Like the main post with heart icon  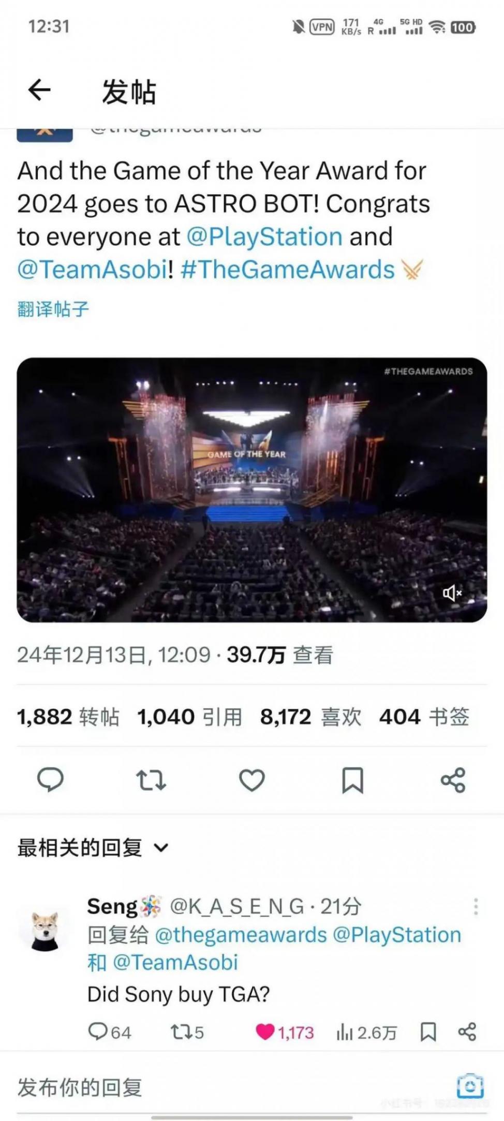[x=252, y=780]
